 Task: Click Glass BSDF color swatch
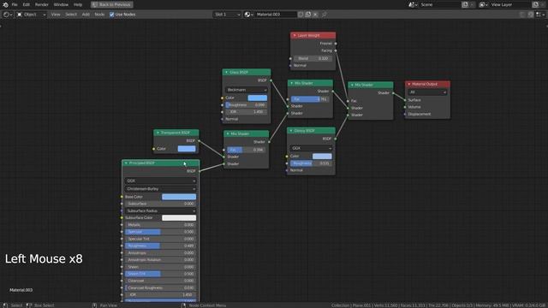tap(258, 98)
